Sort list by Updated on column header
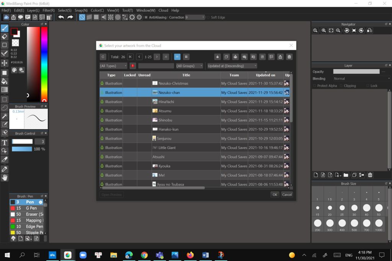 point(266,75)
